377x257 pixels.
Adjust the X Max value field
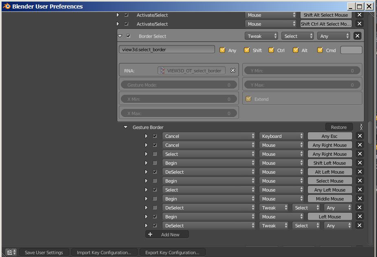[179, 113]
